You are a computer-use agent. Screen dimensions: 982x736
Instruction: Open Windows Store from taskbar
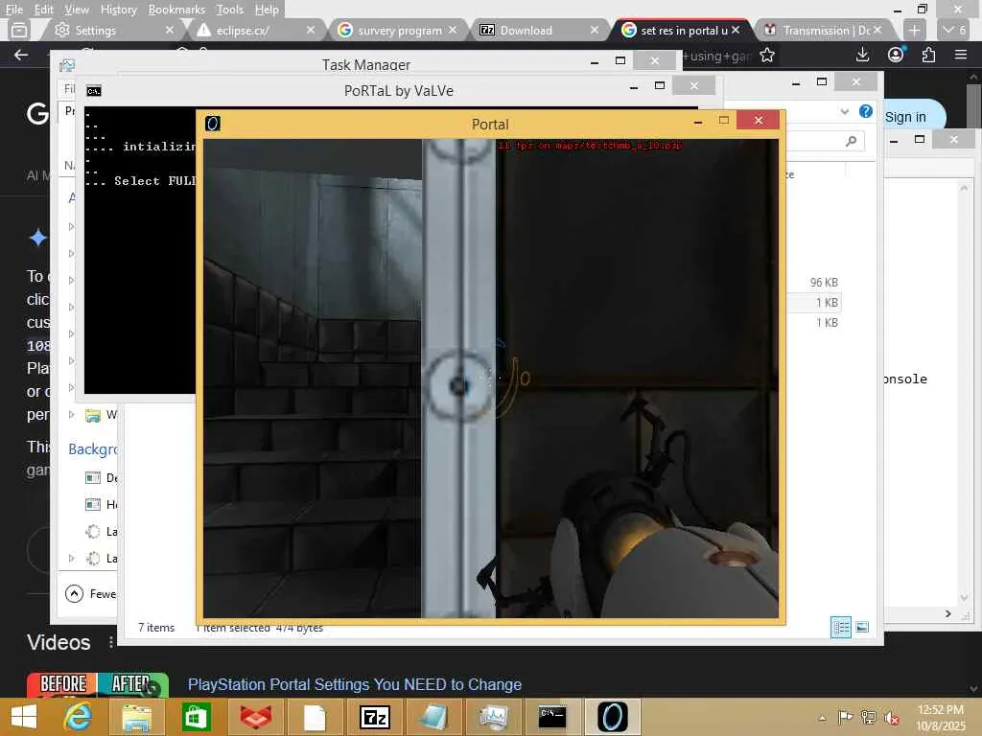coord(196,717)
